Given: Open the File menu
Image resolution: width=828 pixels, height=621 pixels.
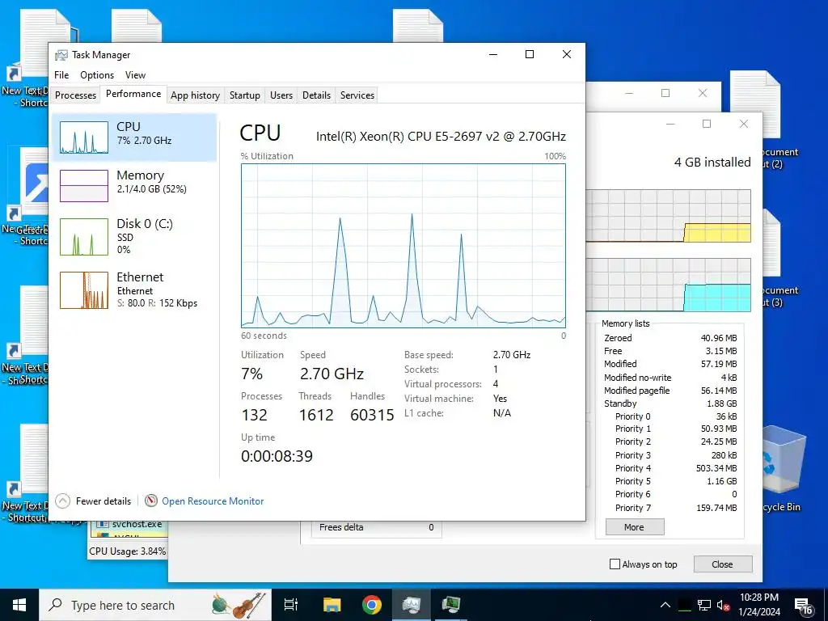Looking at the screenshot, I should 61,75.
